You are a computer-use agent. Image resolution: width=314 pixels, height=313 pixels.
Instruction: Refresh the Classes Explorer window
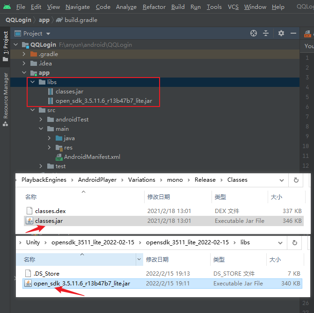(x=296, y=180)
